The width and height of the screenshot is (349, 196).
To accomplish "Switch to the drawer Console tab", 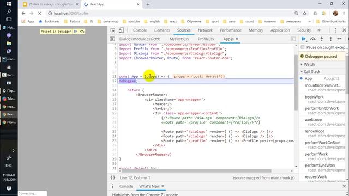I will pyautogui.click(x=126, y=186).
